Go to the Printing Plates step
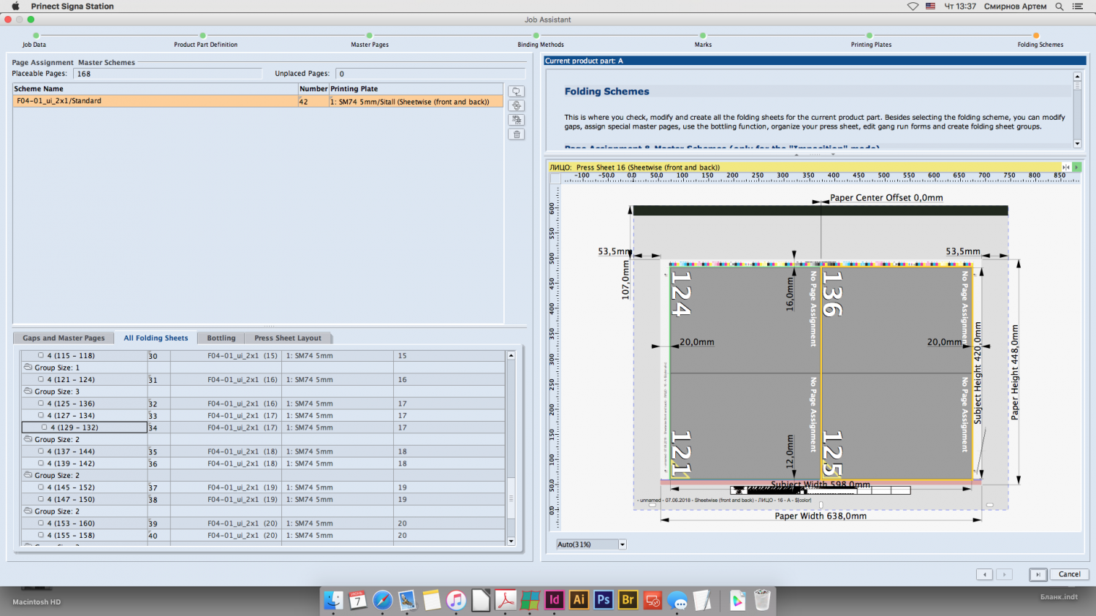 [869, 36]
